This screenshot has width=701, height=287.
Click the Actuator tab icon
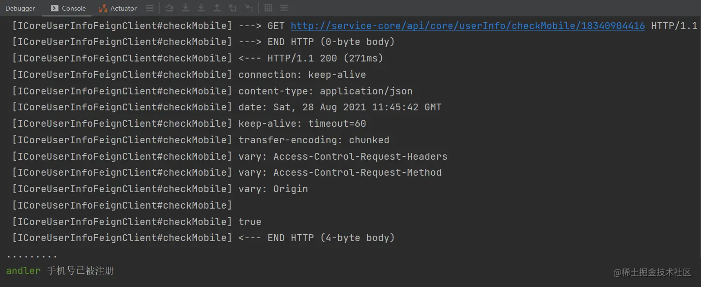click(x=103, y=8)
